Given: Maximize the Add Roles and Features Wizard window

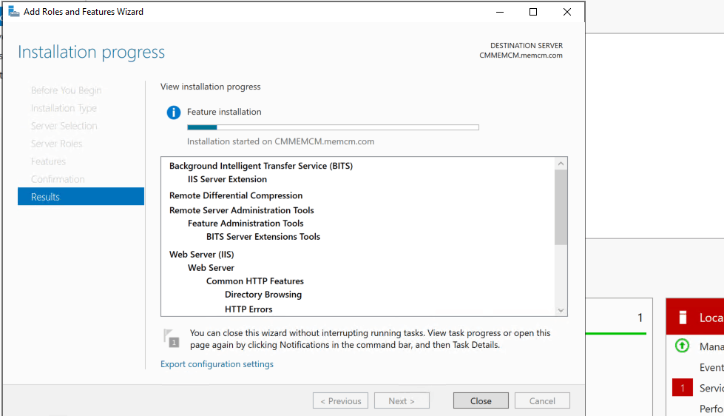Looking at the screenshot, I should 533,12.
